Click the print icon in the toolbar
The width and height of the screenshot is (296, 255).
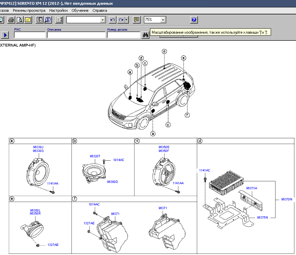coord(11,20)
